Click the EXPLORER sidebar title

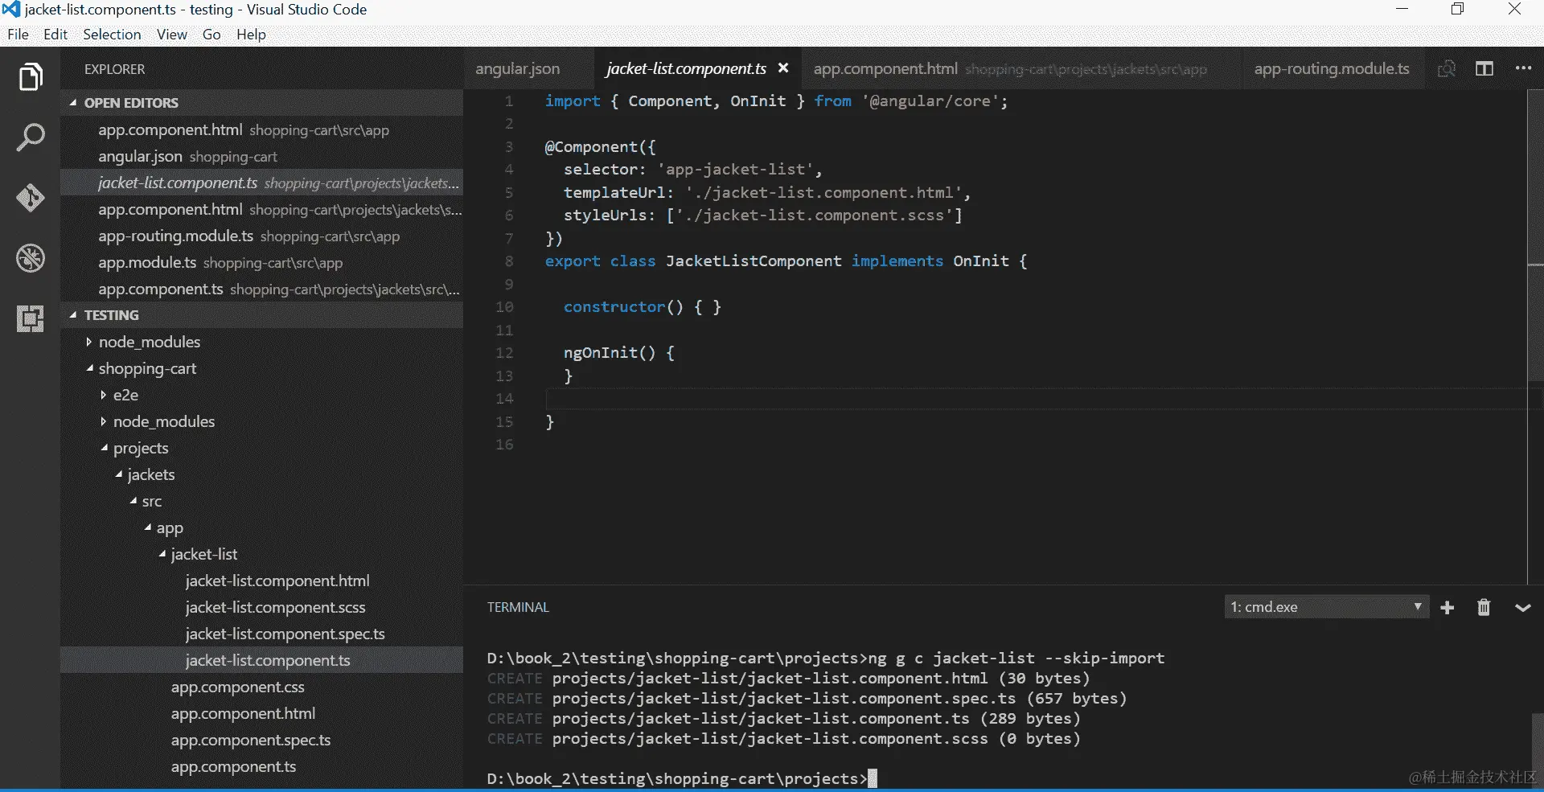[x=115, y=69]
